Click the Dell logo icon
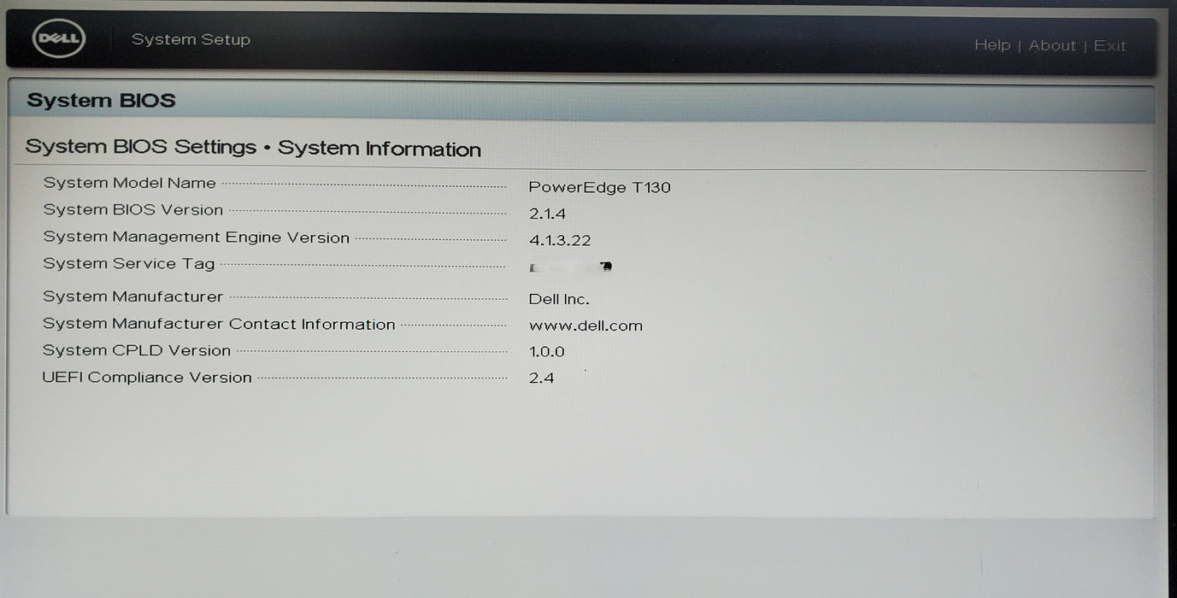Screen dimensions: 1177x598 pyautogui.click(x=59, y=39)
